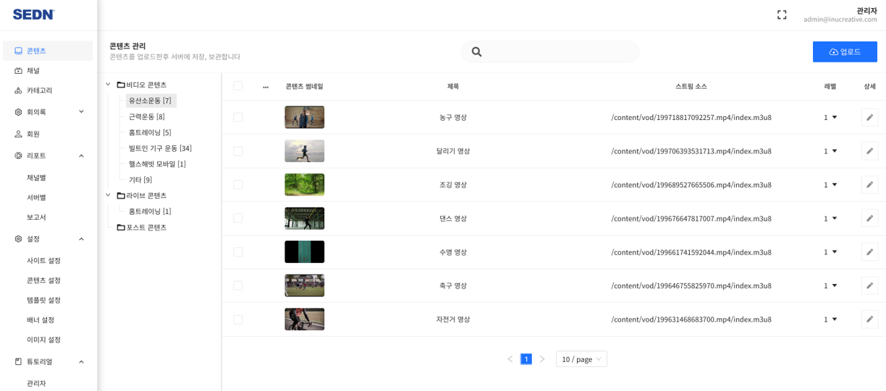Go to 사이트 설정

tap(43, 260)
